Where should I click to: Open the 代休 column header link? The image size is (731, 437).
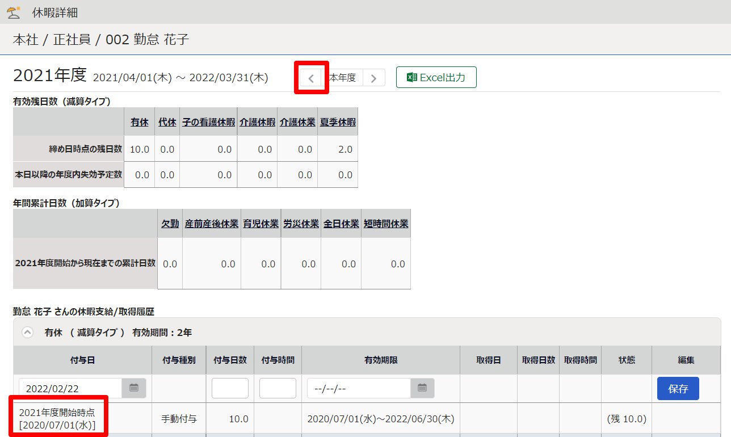tap(167, 122)
